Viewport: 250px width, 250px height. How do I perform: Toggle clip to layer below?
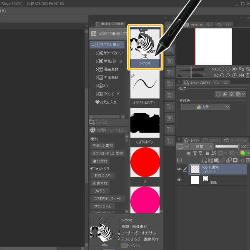click(189, 153)
